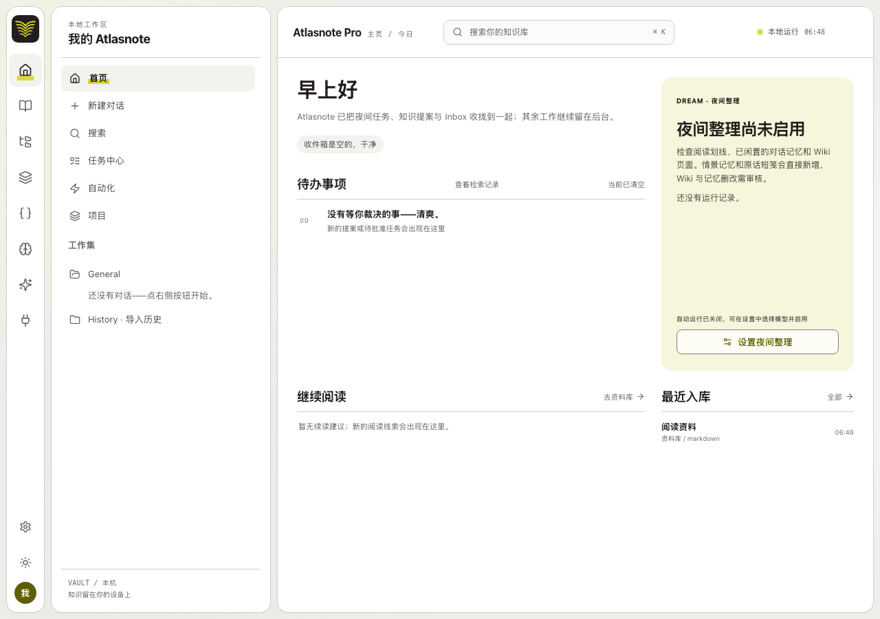The height and width of the screenshot is (619, 880).
Task: Follow the 去资料库 link
Action: pos(624,397)
